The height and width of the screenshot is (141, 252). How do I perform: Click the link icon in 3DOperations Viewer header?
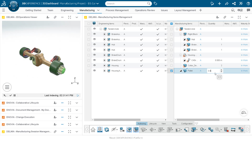pos(55,17)
